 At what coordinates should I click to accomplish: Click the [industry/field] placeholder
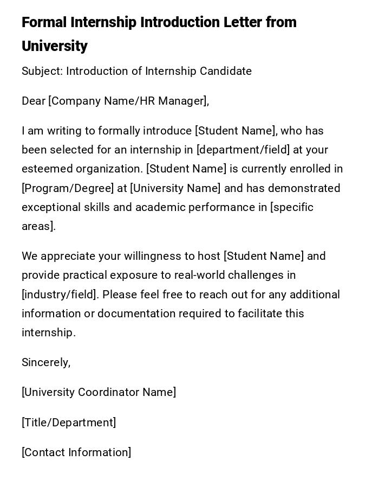pyautogui.click(x=59, y=295)
